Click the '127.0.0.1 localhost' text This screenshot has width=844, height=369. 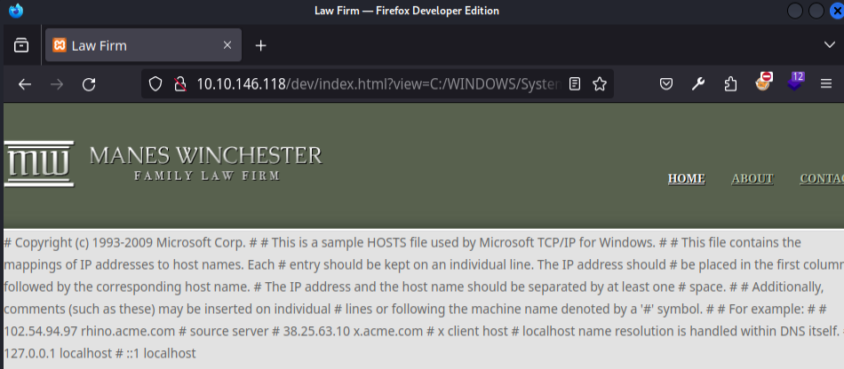click(57, 353)
